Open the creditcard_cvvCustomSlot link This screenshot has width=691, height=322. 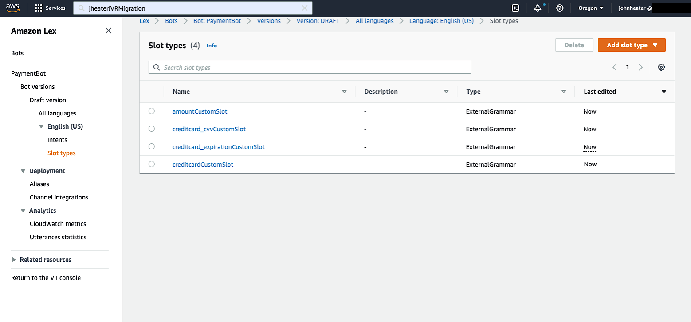click(x=209, y=129)
